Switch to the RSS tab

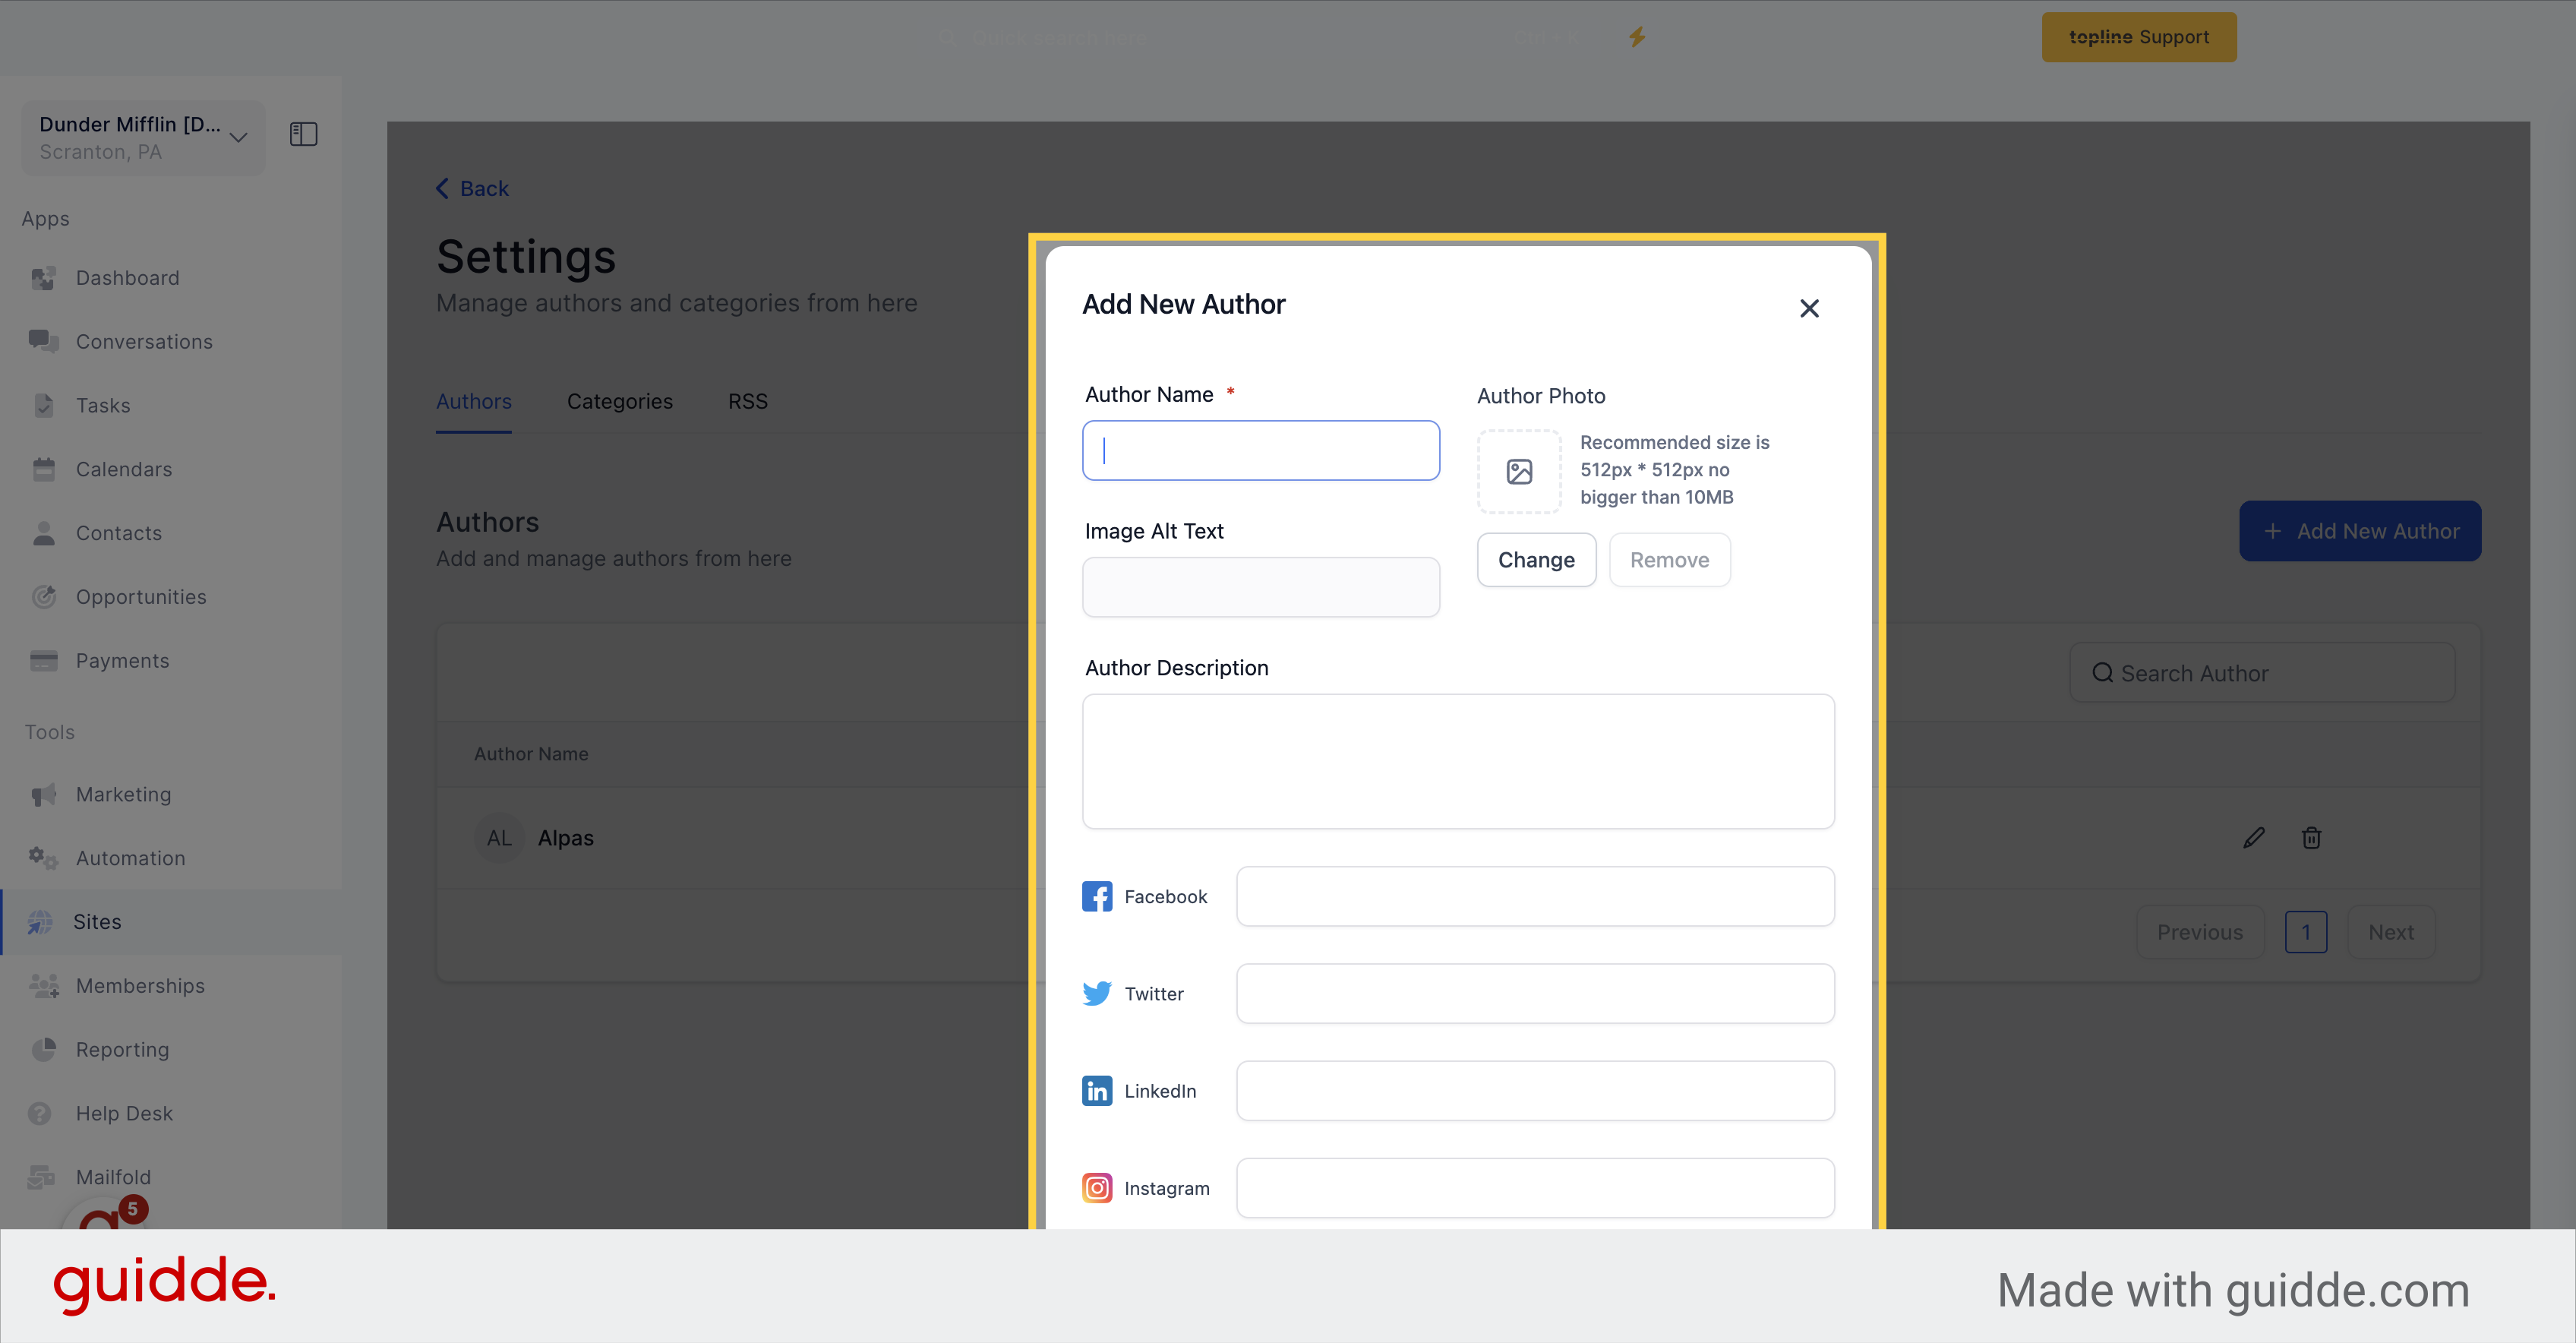coord(748,402)
